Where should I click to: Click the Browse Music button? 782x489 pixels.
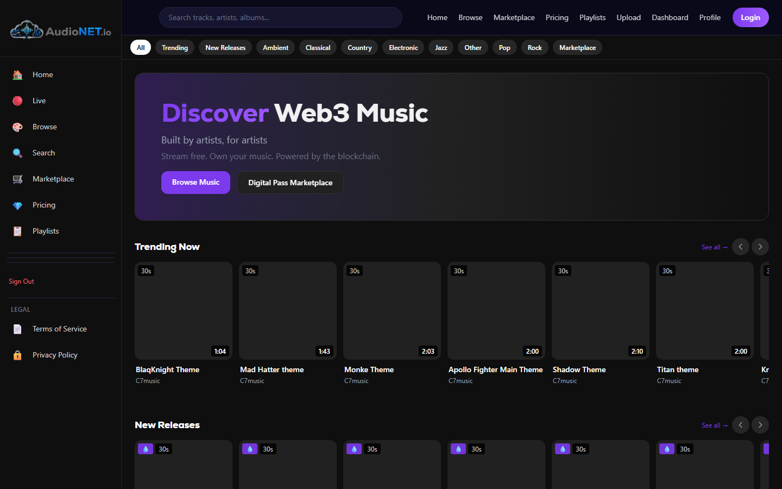195,183
